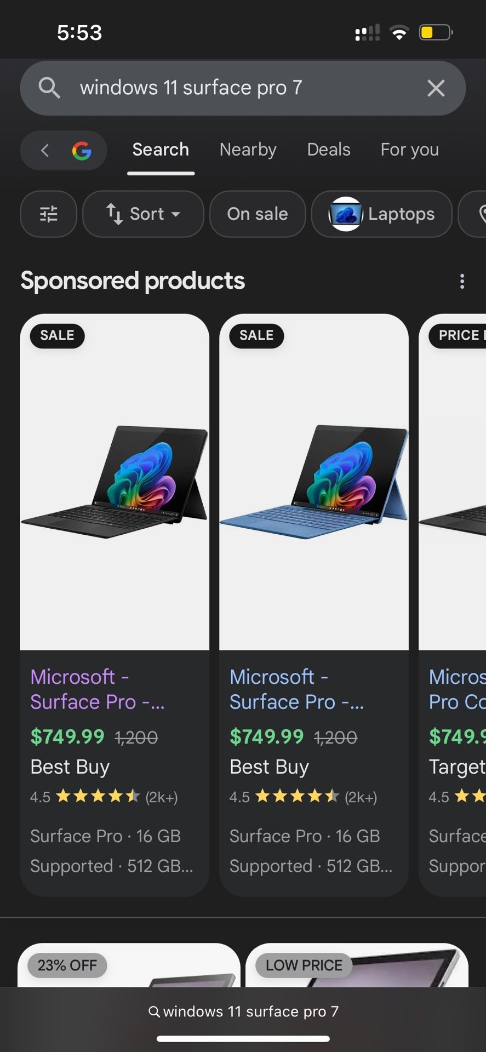Tap the search icon in the bottom bar

(x=155, y=1011)
